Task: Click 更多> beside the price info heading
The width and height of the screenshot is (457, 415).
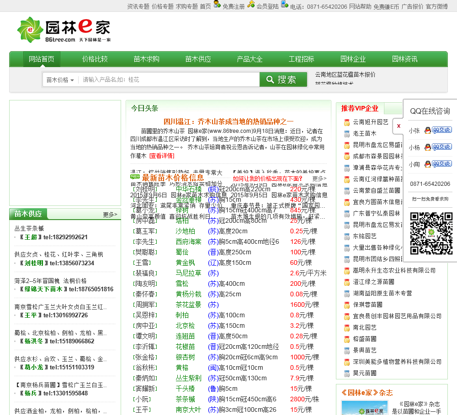Action: pyautogui.click(x=319, y=178)
